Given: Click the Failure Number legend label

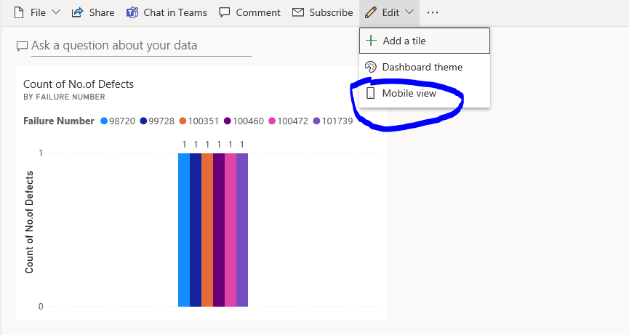Looking at the screenshot, I should [x=59, y=121].
